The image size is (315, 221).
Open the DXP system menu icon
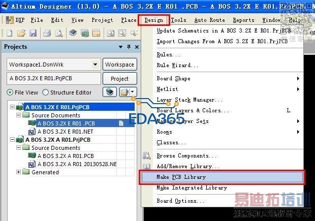click(x=10, y=20)
